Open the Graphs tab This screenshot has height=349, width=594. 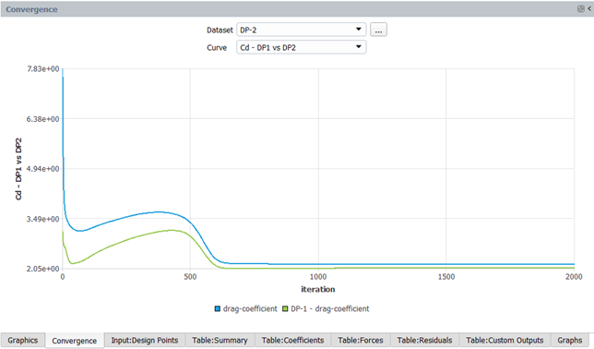click(570, 341)
